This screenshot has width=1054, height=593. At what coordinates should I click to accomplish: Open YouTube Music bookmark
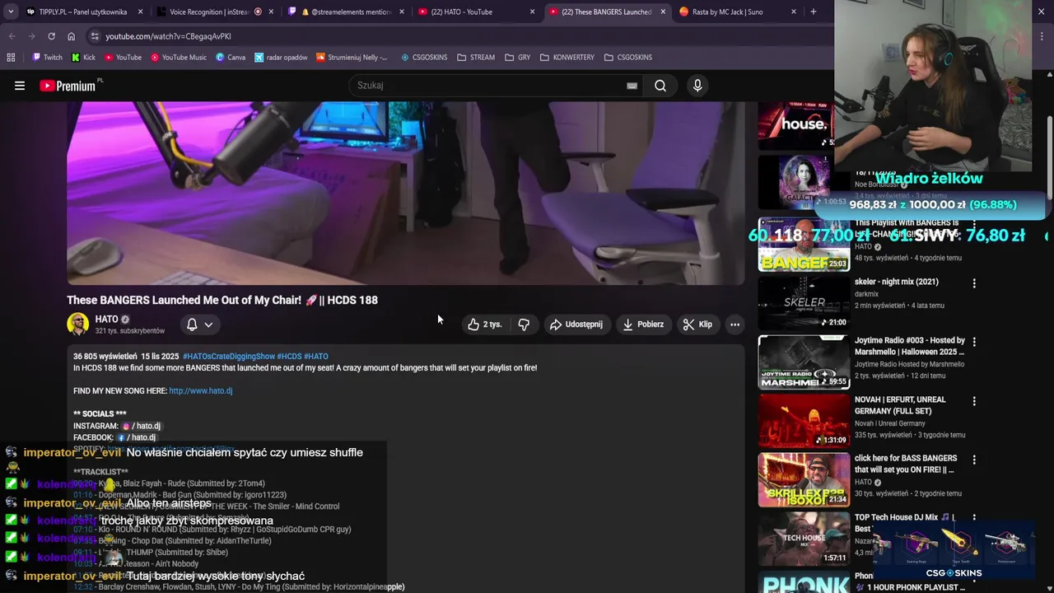tap(178, 58)
